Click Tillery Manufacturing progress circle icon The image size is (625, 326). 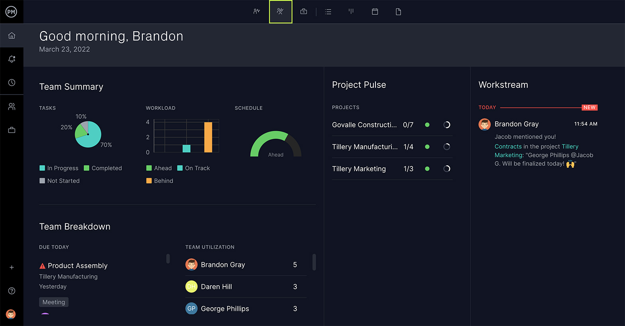[447, 147]
